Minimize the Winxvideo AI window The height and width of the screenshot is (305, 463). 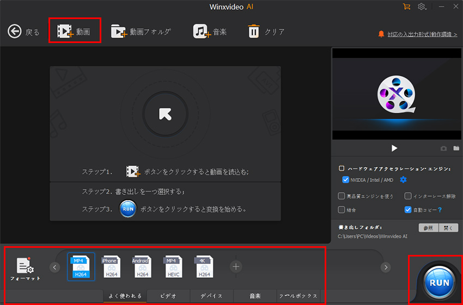point(441,7)
